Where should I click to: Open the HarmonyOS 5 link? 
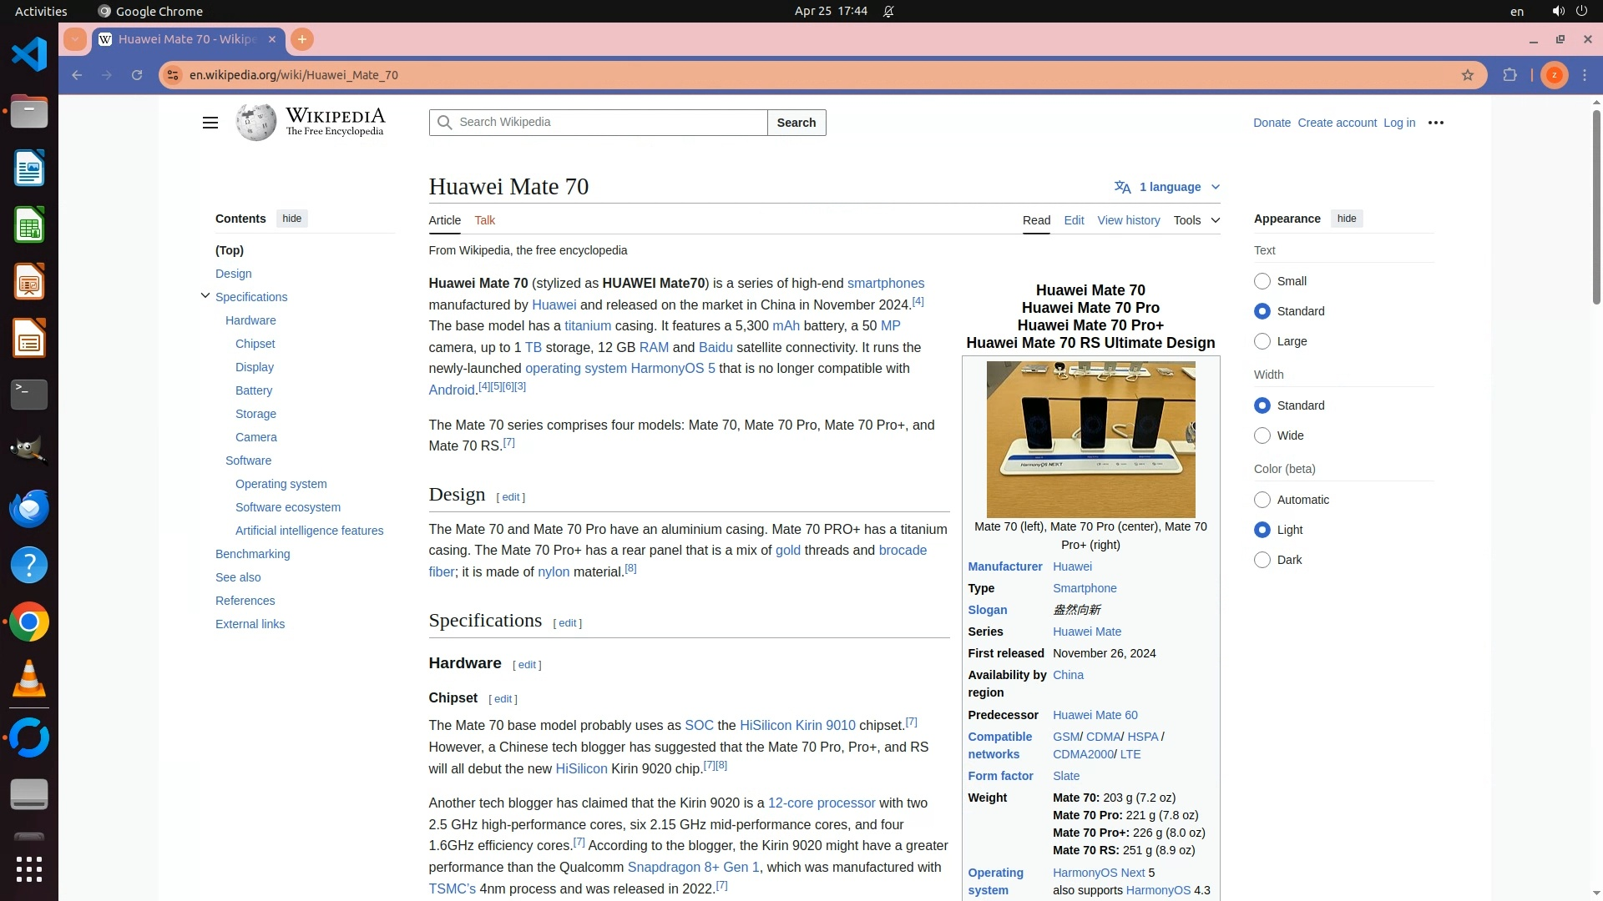(672, 368)
